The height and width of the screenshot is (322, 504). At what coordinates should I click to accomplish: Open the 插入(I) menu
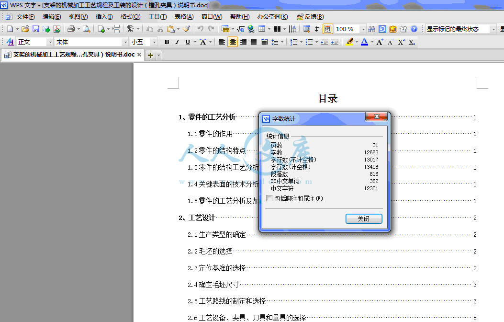coord(104,17)
